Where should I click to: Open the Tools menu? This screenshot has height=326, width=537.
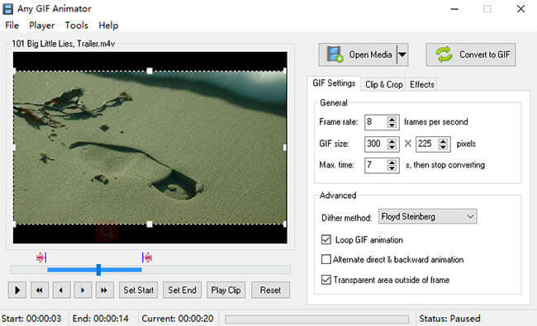pos(76,26)
